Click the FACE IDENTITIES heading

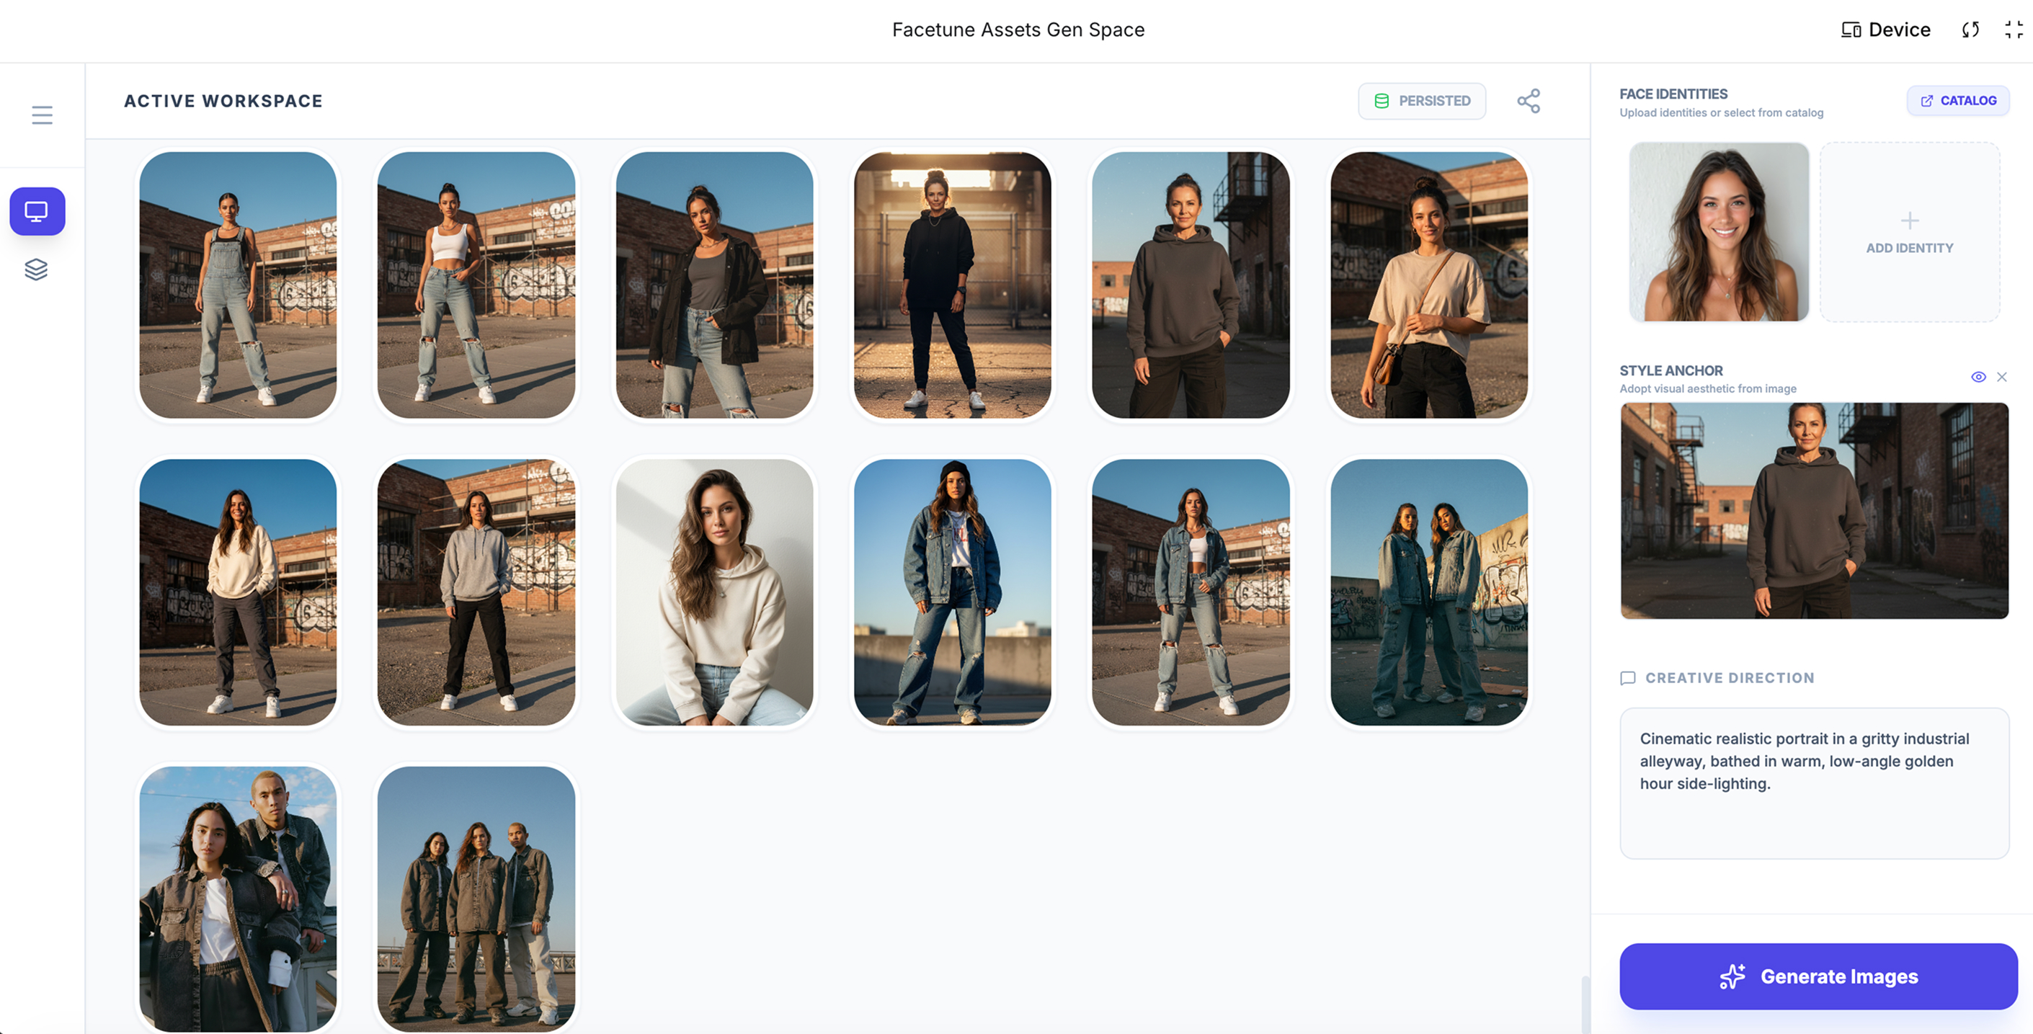point(1673,94)
